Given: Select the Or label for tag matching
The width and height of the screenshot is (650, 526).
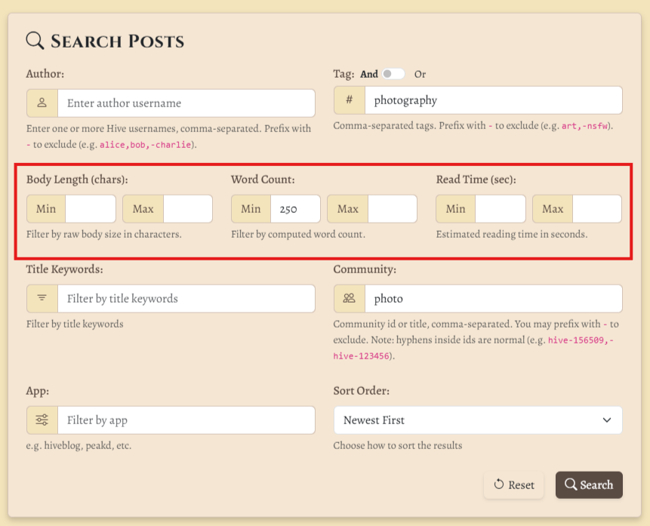Looking at the screenshot, I should point(420,74).
